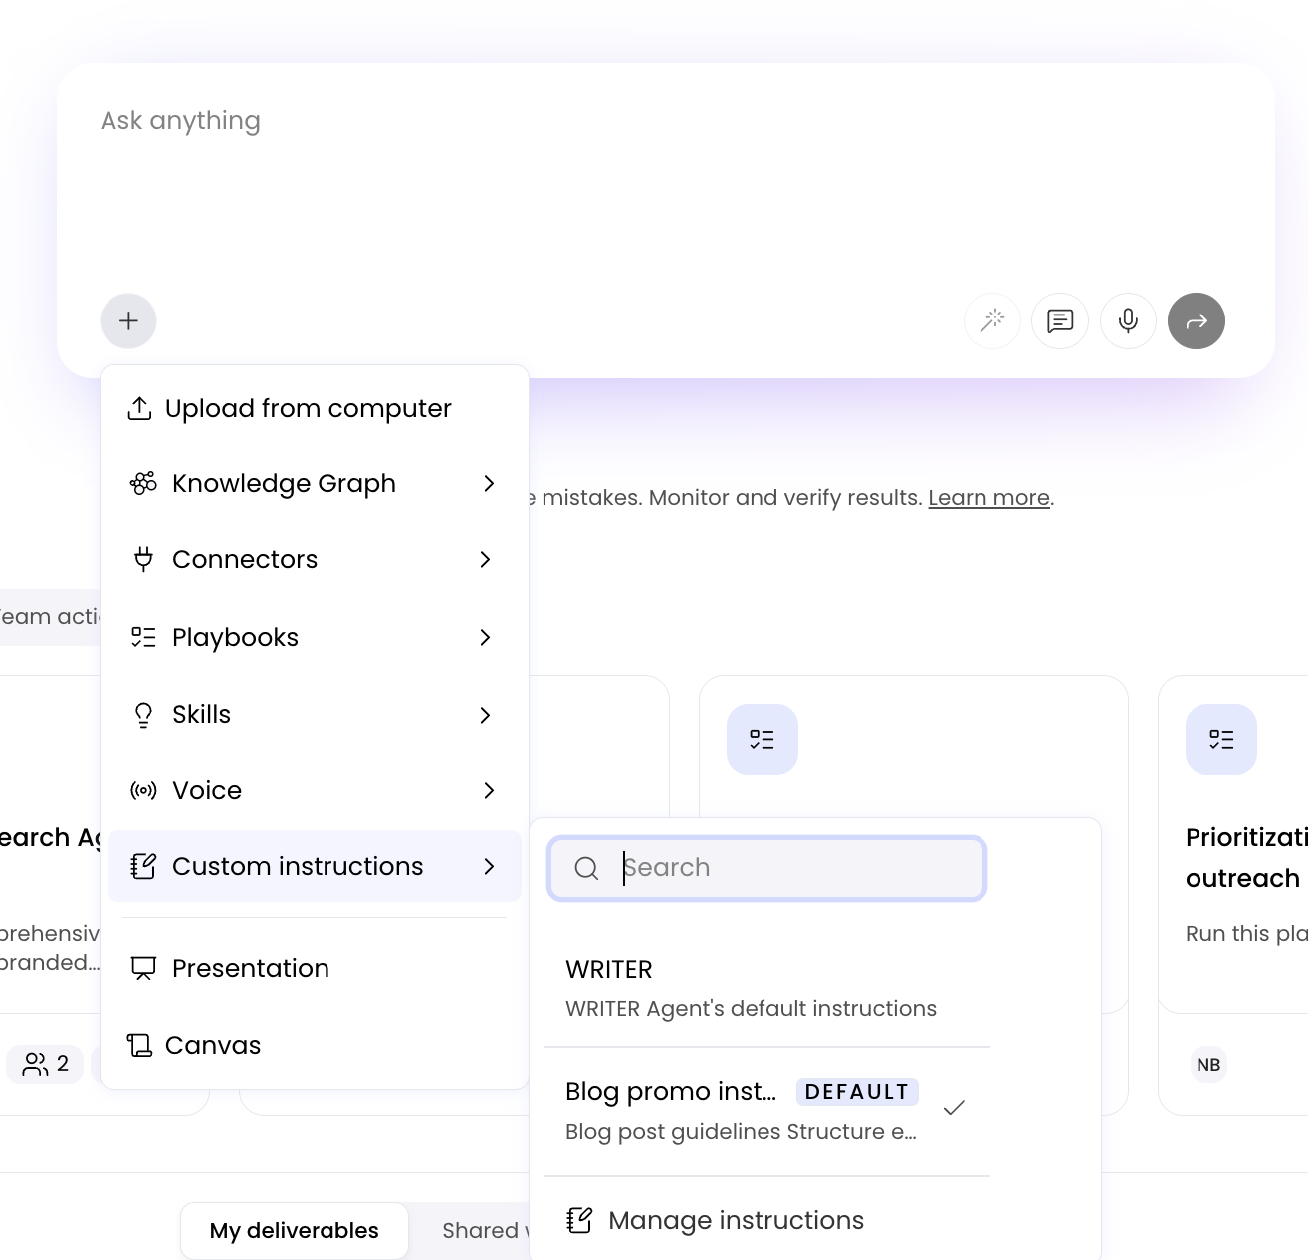Open the chat message icon button
Image resolution: width=1308 pixels, height=1260 pixels.
click(1060, 320)
